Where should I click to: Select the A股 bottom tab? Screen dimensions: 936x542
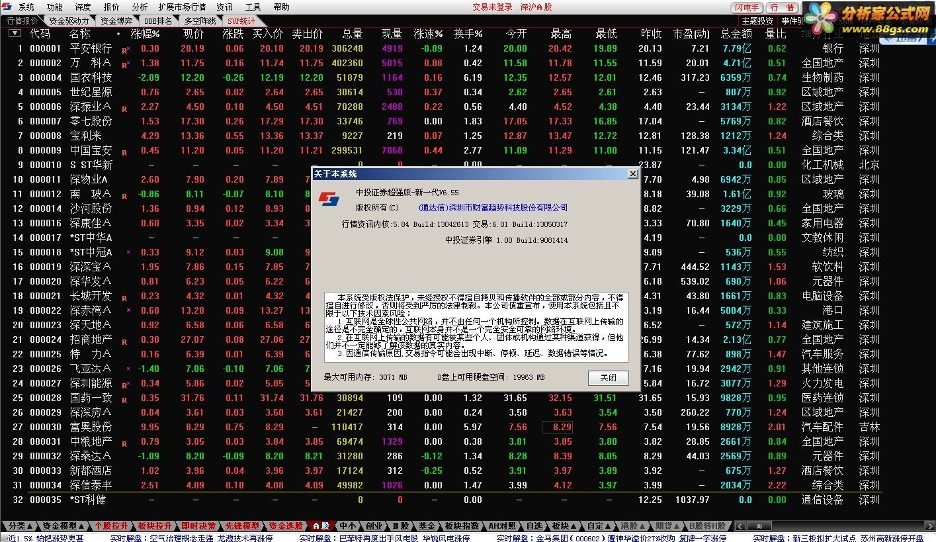pyautogui.click(x=320, y=526)
